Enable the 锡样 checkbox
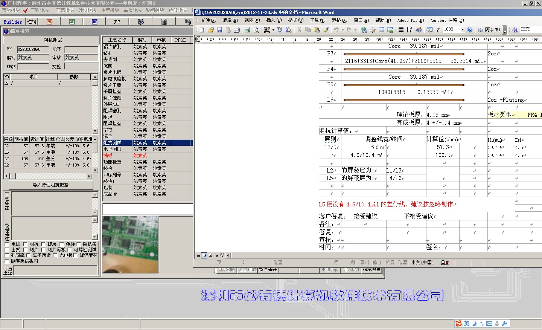Screen dimensions: 542x330 coord(62,244)
